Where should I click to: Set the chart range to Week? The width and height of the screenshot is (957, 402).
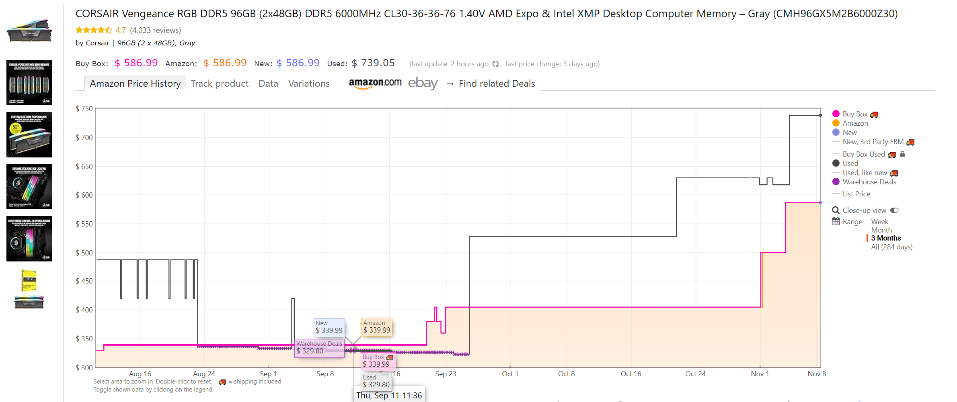pos(880,222)
